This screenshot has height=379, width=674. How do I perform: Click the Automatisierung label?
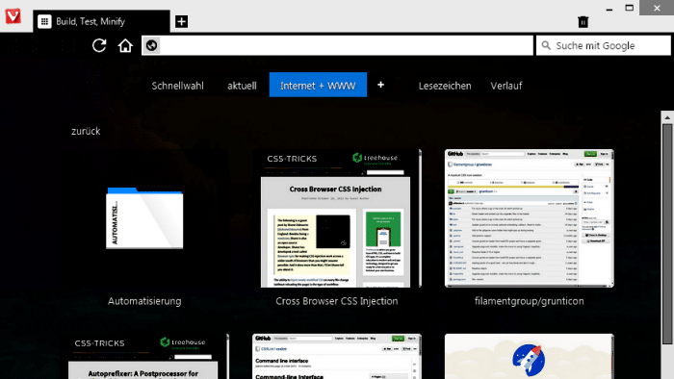tap(144, 301)
